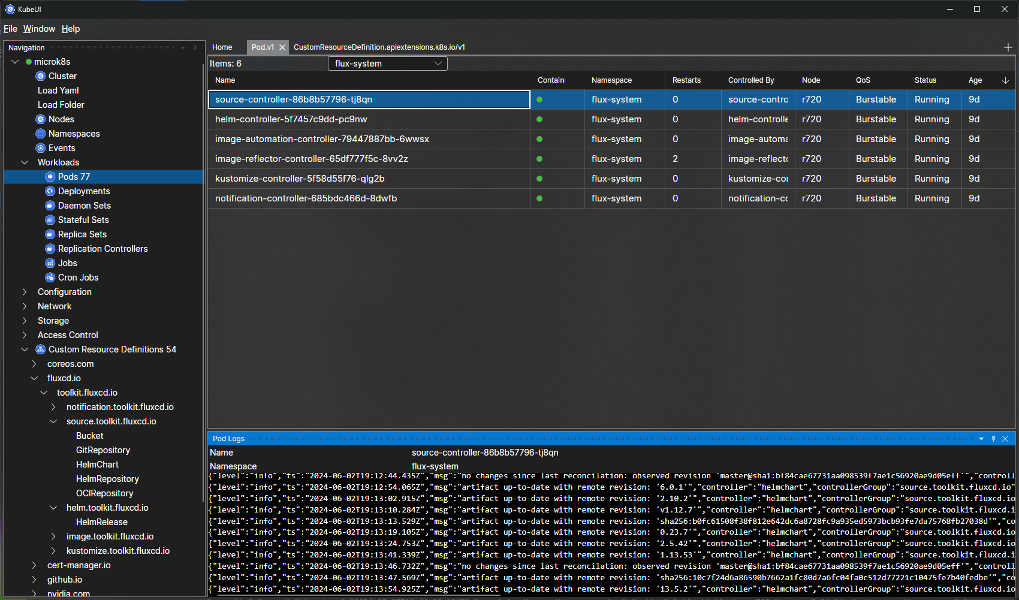Click the Replica Sets icon
1019x600 pixels.
[x=50, y=234]
